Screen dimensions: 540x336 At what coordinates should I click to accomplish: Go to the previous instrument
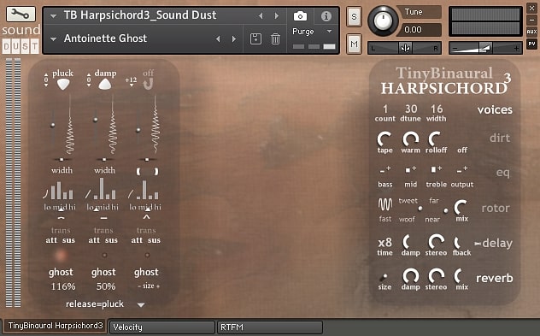(261, 16)
